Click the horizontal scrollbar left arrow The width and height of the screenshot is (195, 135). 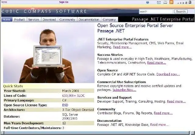tap(2, 133)
